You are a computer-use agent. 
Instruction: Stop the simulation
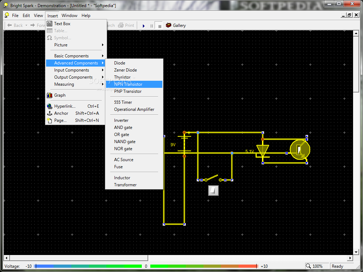[159, 25]
